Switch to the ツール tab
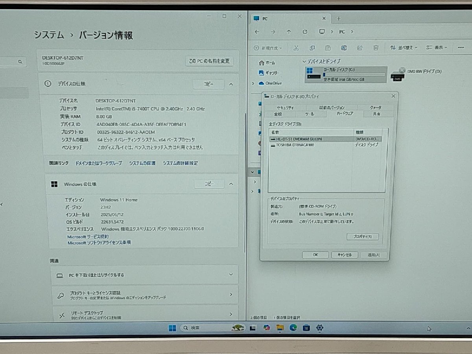472x354 pixels. 310,114
